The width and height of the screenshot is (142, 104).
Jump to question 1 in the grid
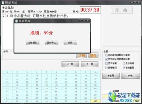[x=7, y=72]
